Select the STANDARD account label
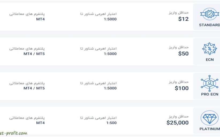This screenshot has width=220, height=137. coord(210,25)
